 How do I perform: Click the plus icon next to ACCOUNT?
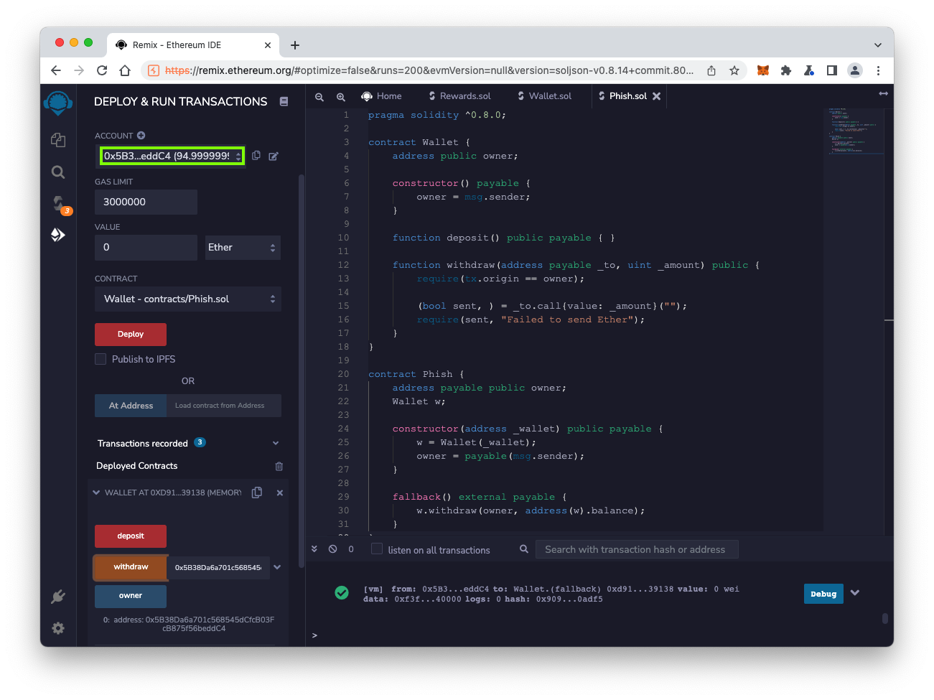141,135
